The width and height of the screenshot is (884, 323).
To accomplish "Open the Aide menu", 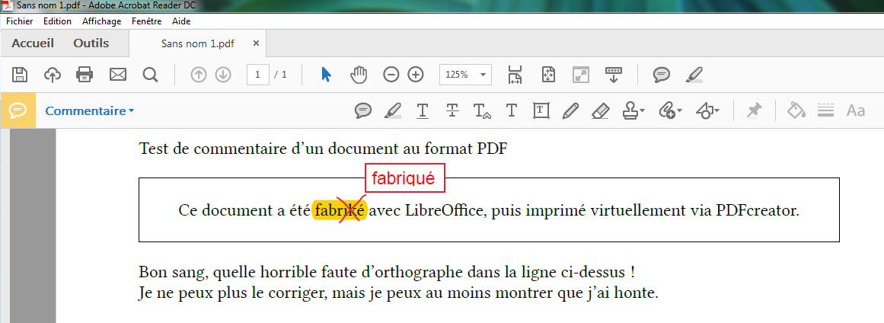I will (x=181, y=21).
